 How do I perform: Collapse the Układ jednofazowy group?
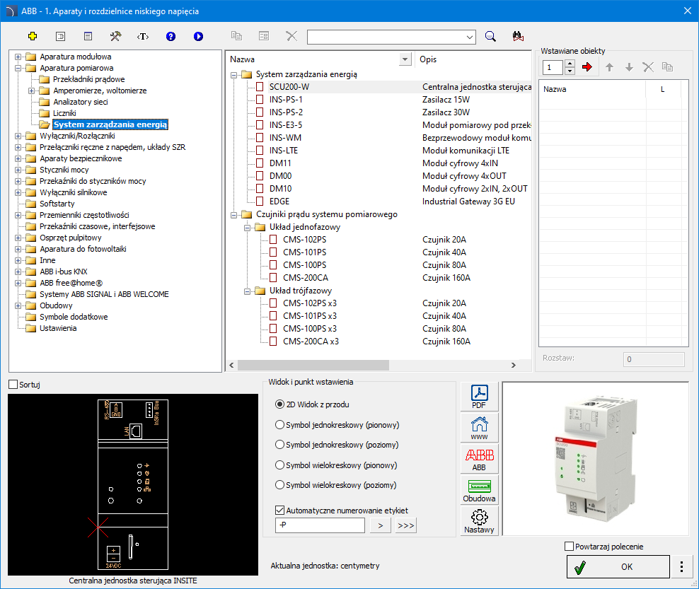pos(248,227)
